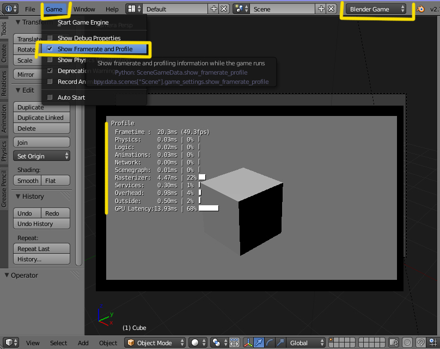440x349 pixels.
Task: Switch to the Relations tab
Action: pos(4,83)
